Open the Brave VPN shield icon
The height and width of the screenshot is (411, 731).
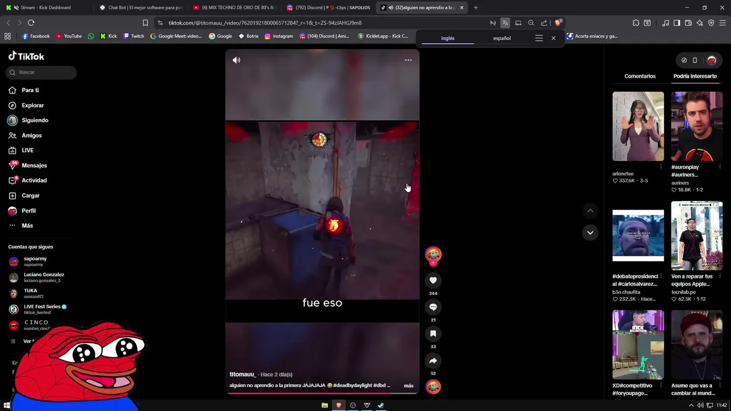coord(711,23)
